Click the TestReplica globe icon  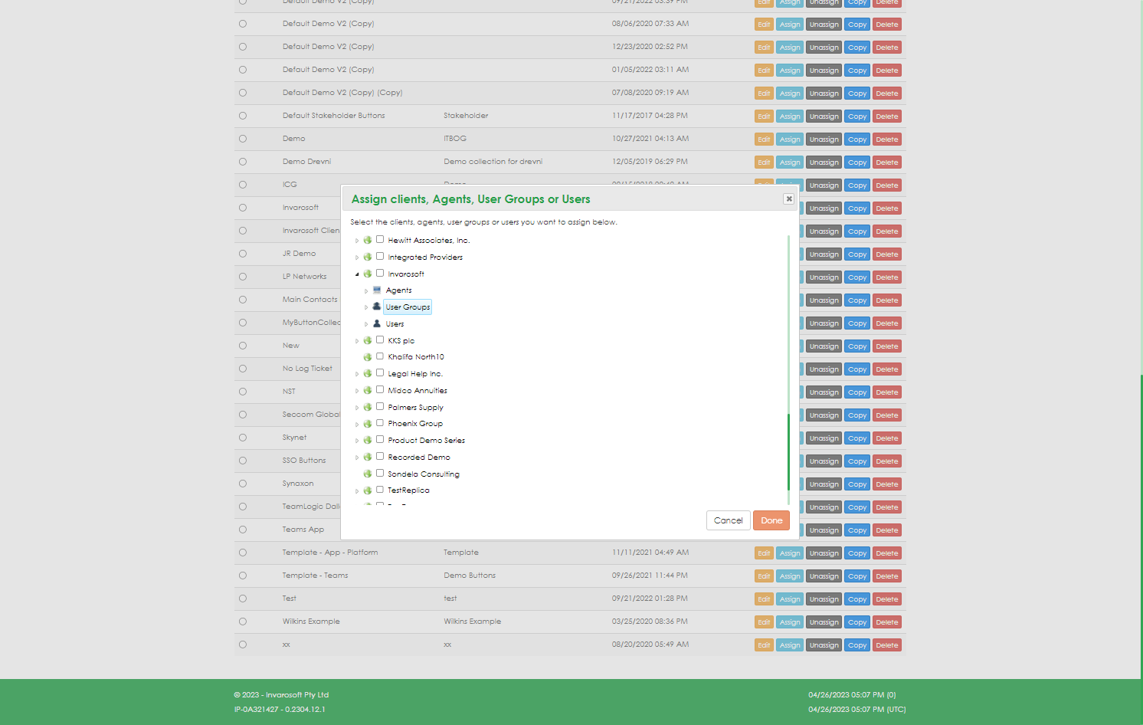pyautogui.click(x=368, y=490)
